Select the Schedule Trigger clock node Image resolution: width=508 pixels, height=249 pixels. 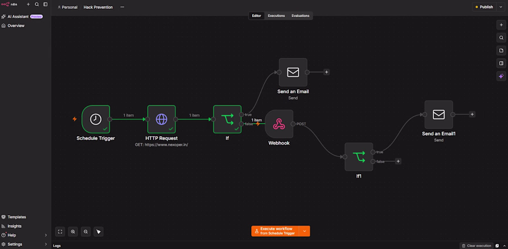click(96, 119)
